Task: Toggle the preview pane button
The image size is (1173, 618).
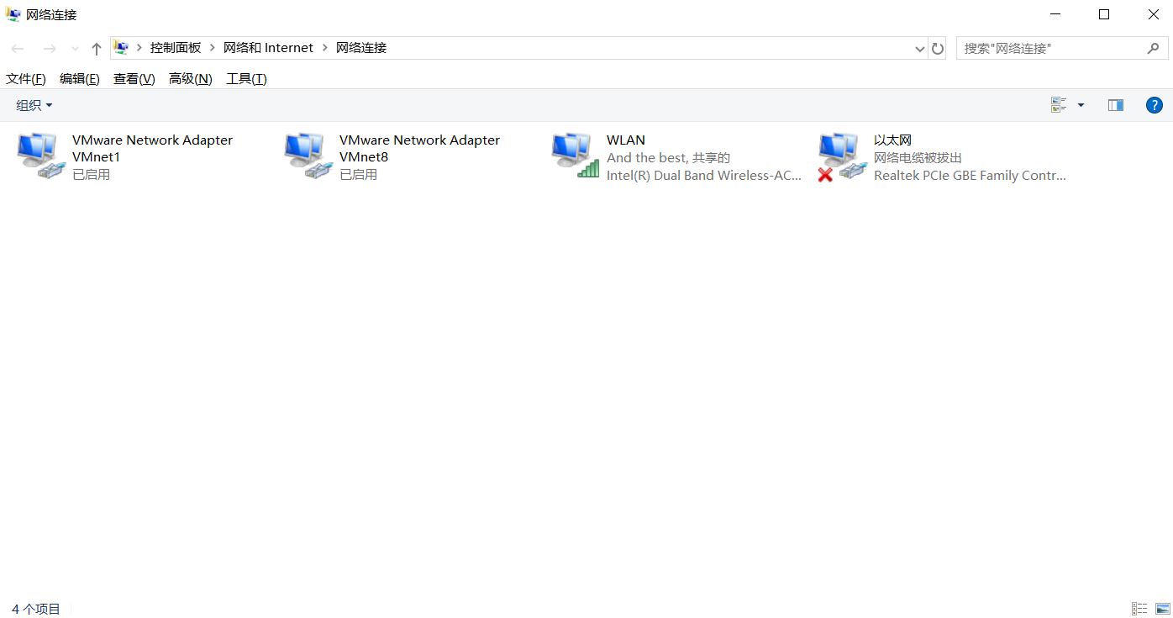Action: pos(1116,105)
